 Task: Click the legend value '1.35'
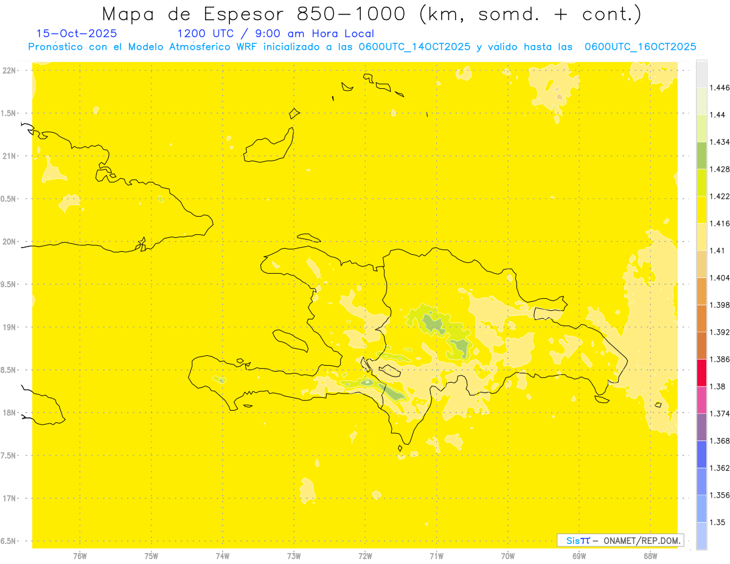click(718, 522)
